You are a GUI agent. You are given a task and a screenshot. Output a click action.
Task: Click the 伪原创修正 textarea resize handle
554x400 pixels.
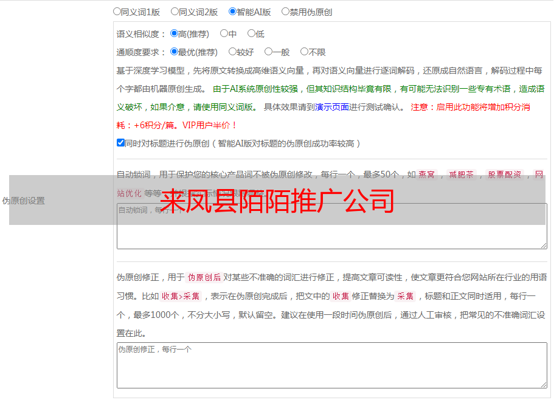544,385
